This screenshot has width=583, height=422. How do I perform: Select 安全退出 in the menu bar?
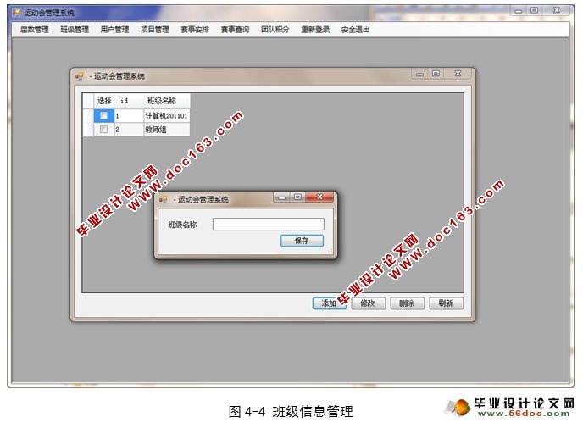click(x=355, y=30)
